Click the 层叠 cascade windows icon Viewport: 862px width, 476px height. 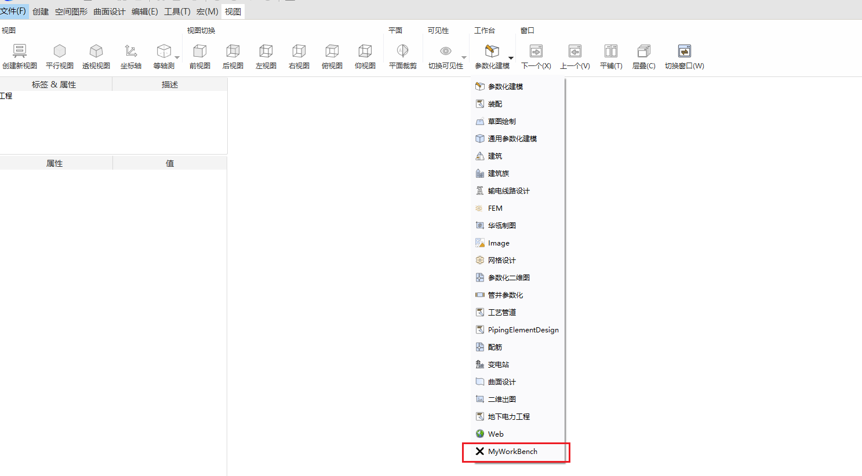click(643, 52)
